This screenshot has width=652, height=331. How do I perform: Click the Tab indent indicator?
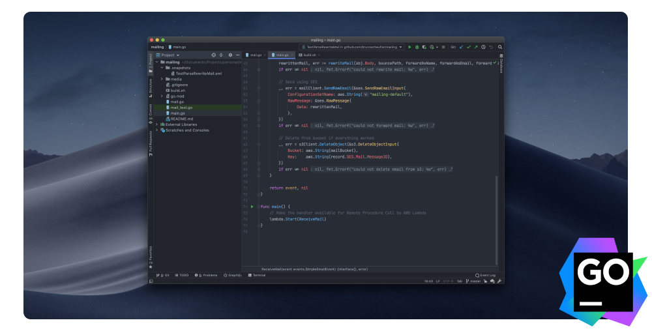tap(460, 281)
